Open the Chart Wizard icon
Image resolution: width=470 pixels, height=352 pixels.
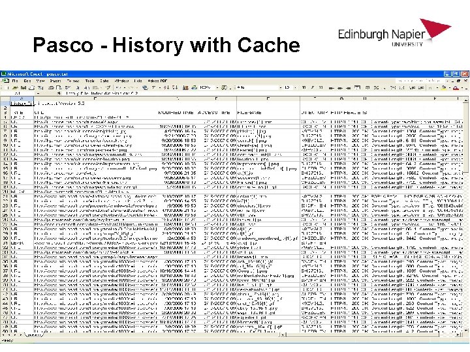[x=185, y=88]
